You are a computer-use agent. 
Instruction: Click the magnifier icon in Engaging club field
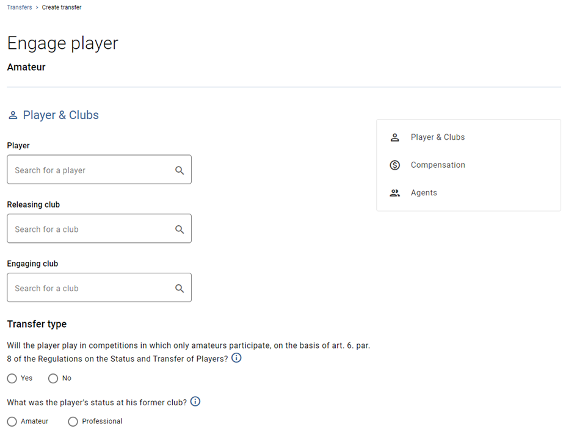180,289
